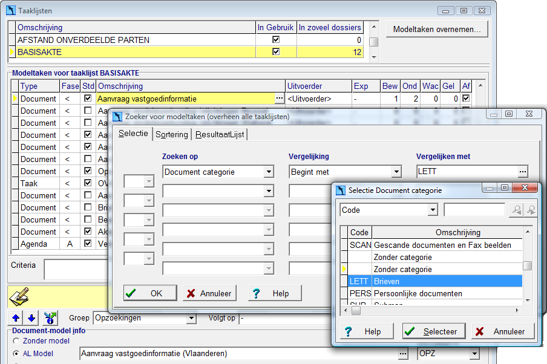Open the Begint met comparison dropdown
Screen dimensions: 547x364
396,172
